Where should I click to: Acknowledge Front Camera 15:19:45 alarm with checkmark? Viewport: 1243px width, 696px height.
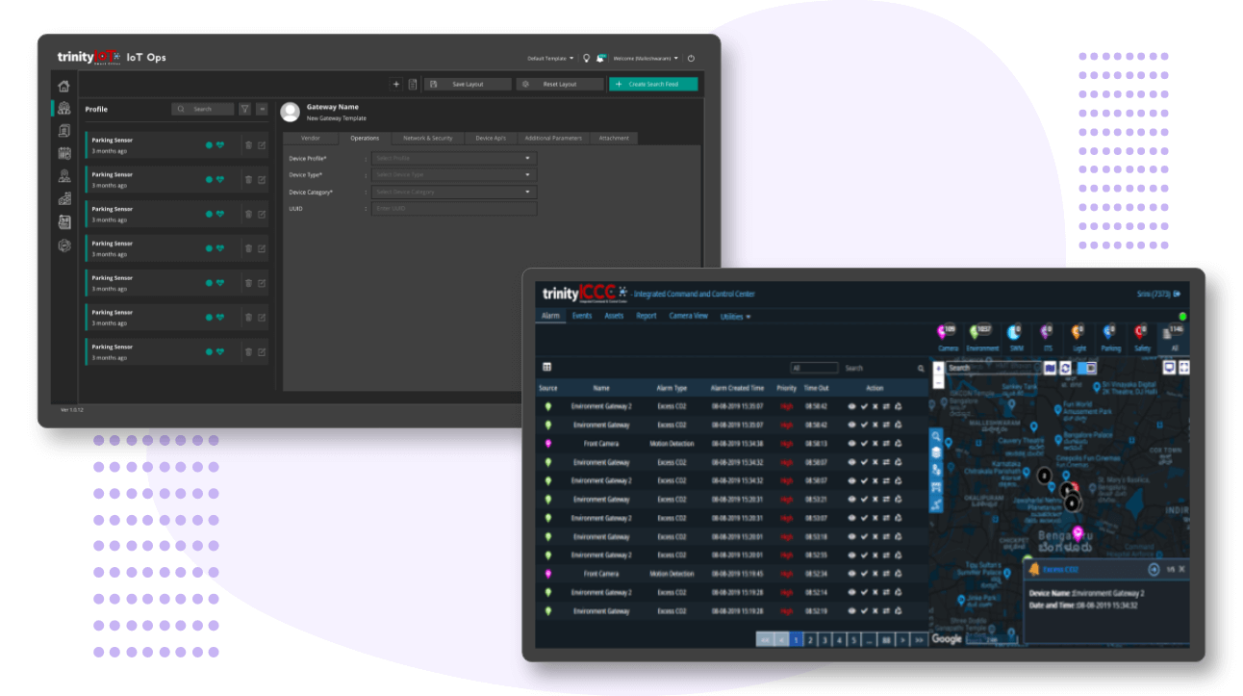(x=864, y=574)
